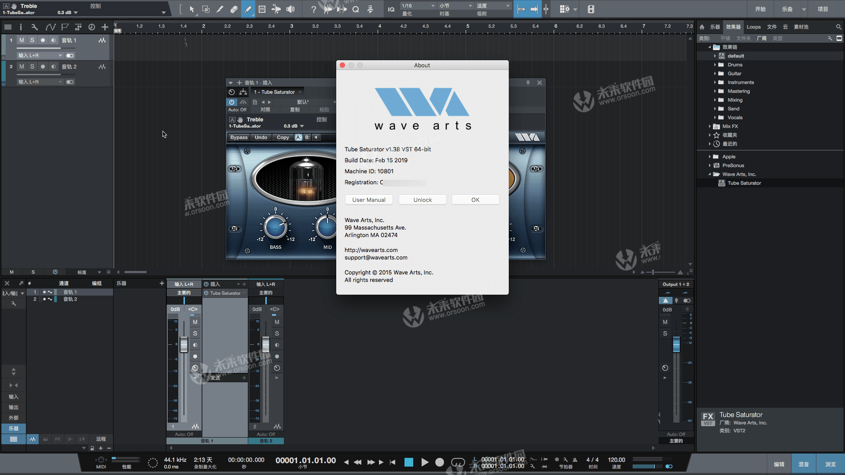845x475 pixels.
Task: Click the Unlock button in About dialog
Action: tap(422, 200)
